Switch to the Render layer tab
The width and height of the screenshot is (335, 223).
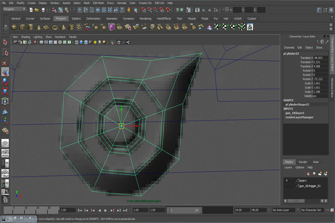[x=303, y=162]
